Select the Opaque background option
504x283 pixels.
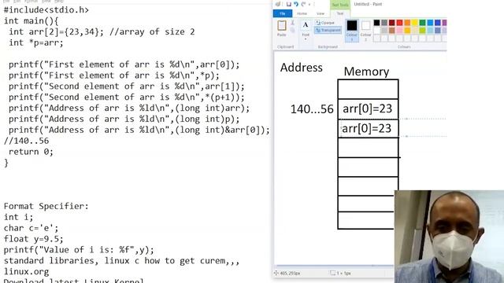click(x=325, y=23)
